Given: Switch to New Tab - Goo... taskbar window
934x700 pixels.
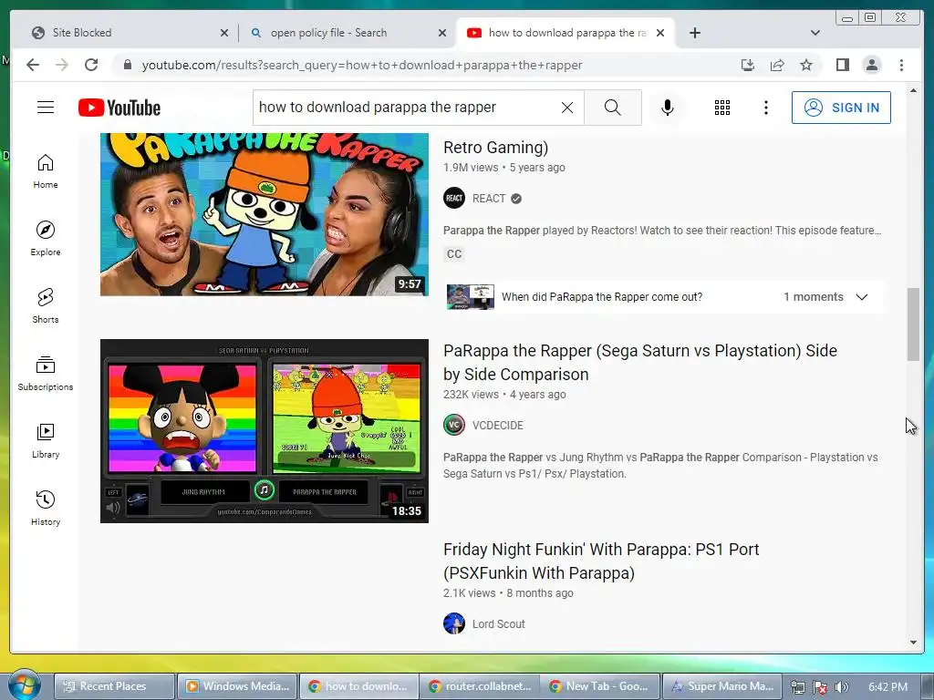Looking at the screenshot, I should pos(601,686).
